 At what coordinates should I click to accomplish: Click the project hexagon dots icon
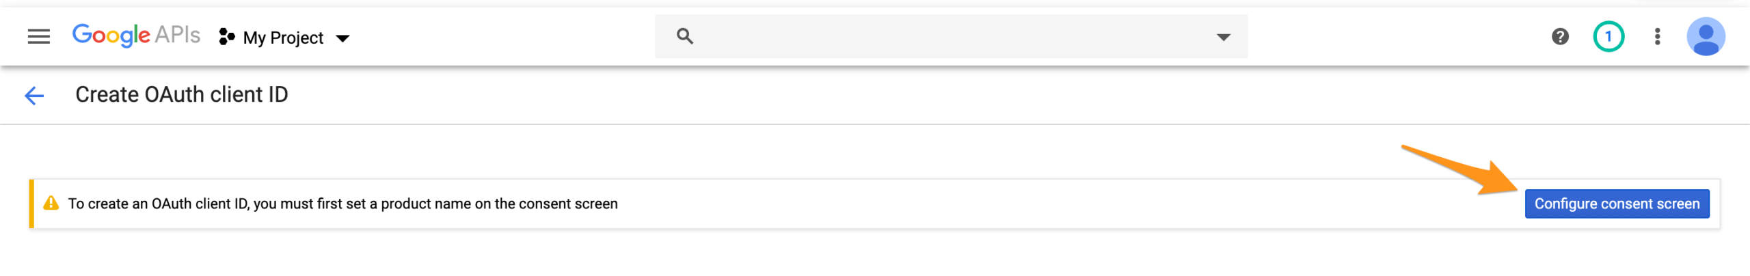pyautogui.click(x=226, y=37)
